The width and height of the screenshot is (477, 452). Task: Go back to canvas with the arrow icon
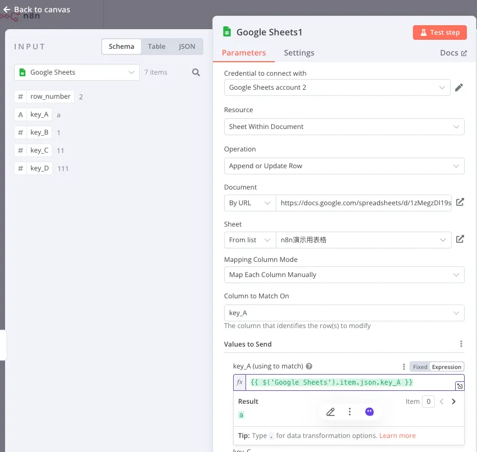click(7, 10)
